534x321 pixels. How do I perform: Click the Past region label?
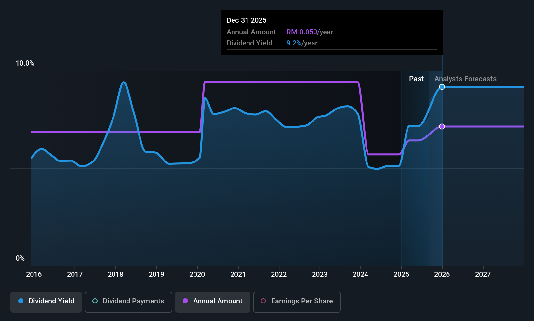416,79
